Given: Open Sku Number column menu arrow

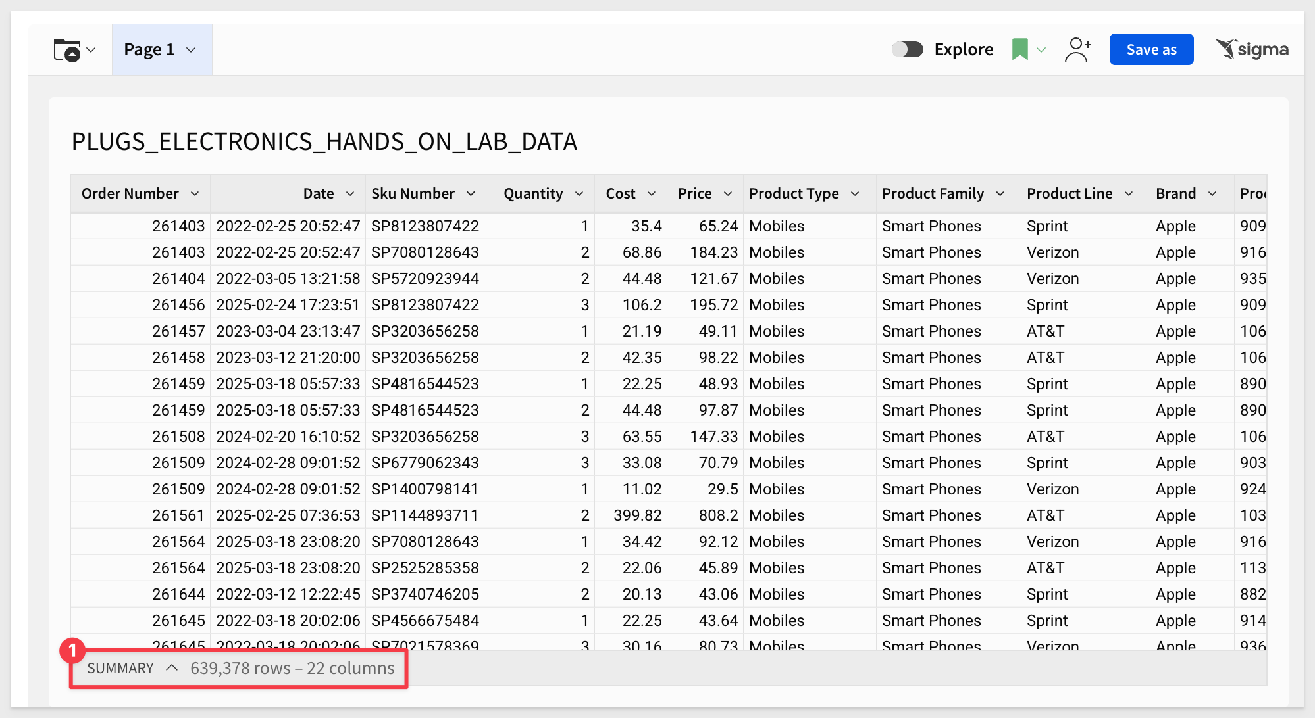Looking at the screenshot, I should pyautogui.click(x=471, y=193).
